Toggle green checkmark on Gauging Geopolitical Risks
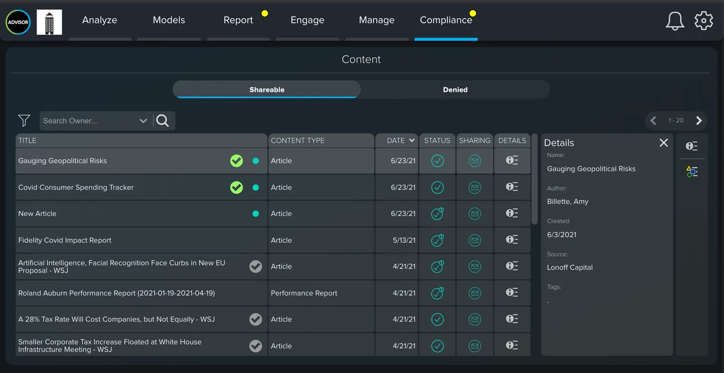This screenshot has height=373, width=724. click(x=236, y=161)
